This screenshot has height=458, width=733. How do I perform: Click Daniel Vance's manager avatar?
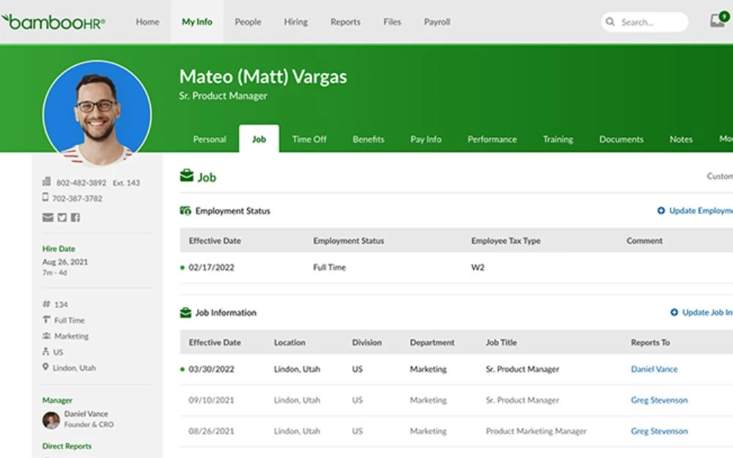(x=51, y=420)
